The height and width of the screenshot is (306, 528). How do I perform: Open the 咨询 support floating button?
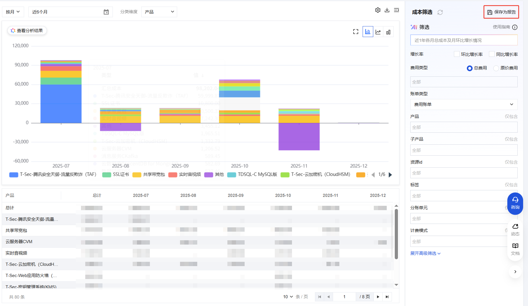(x=515, y=203)
